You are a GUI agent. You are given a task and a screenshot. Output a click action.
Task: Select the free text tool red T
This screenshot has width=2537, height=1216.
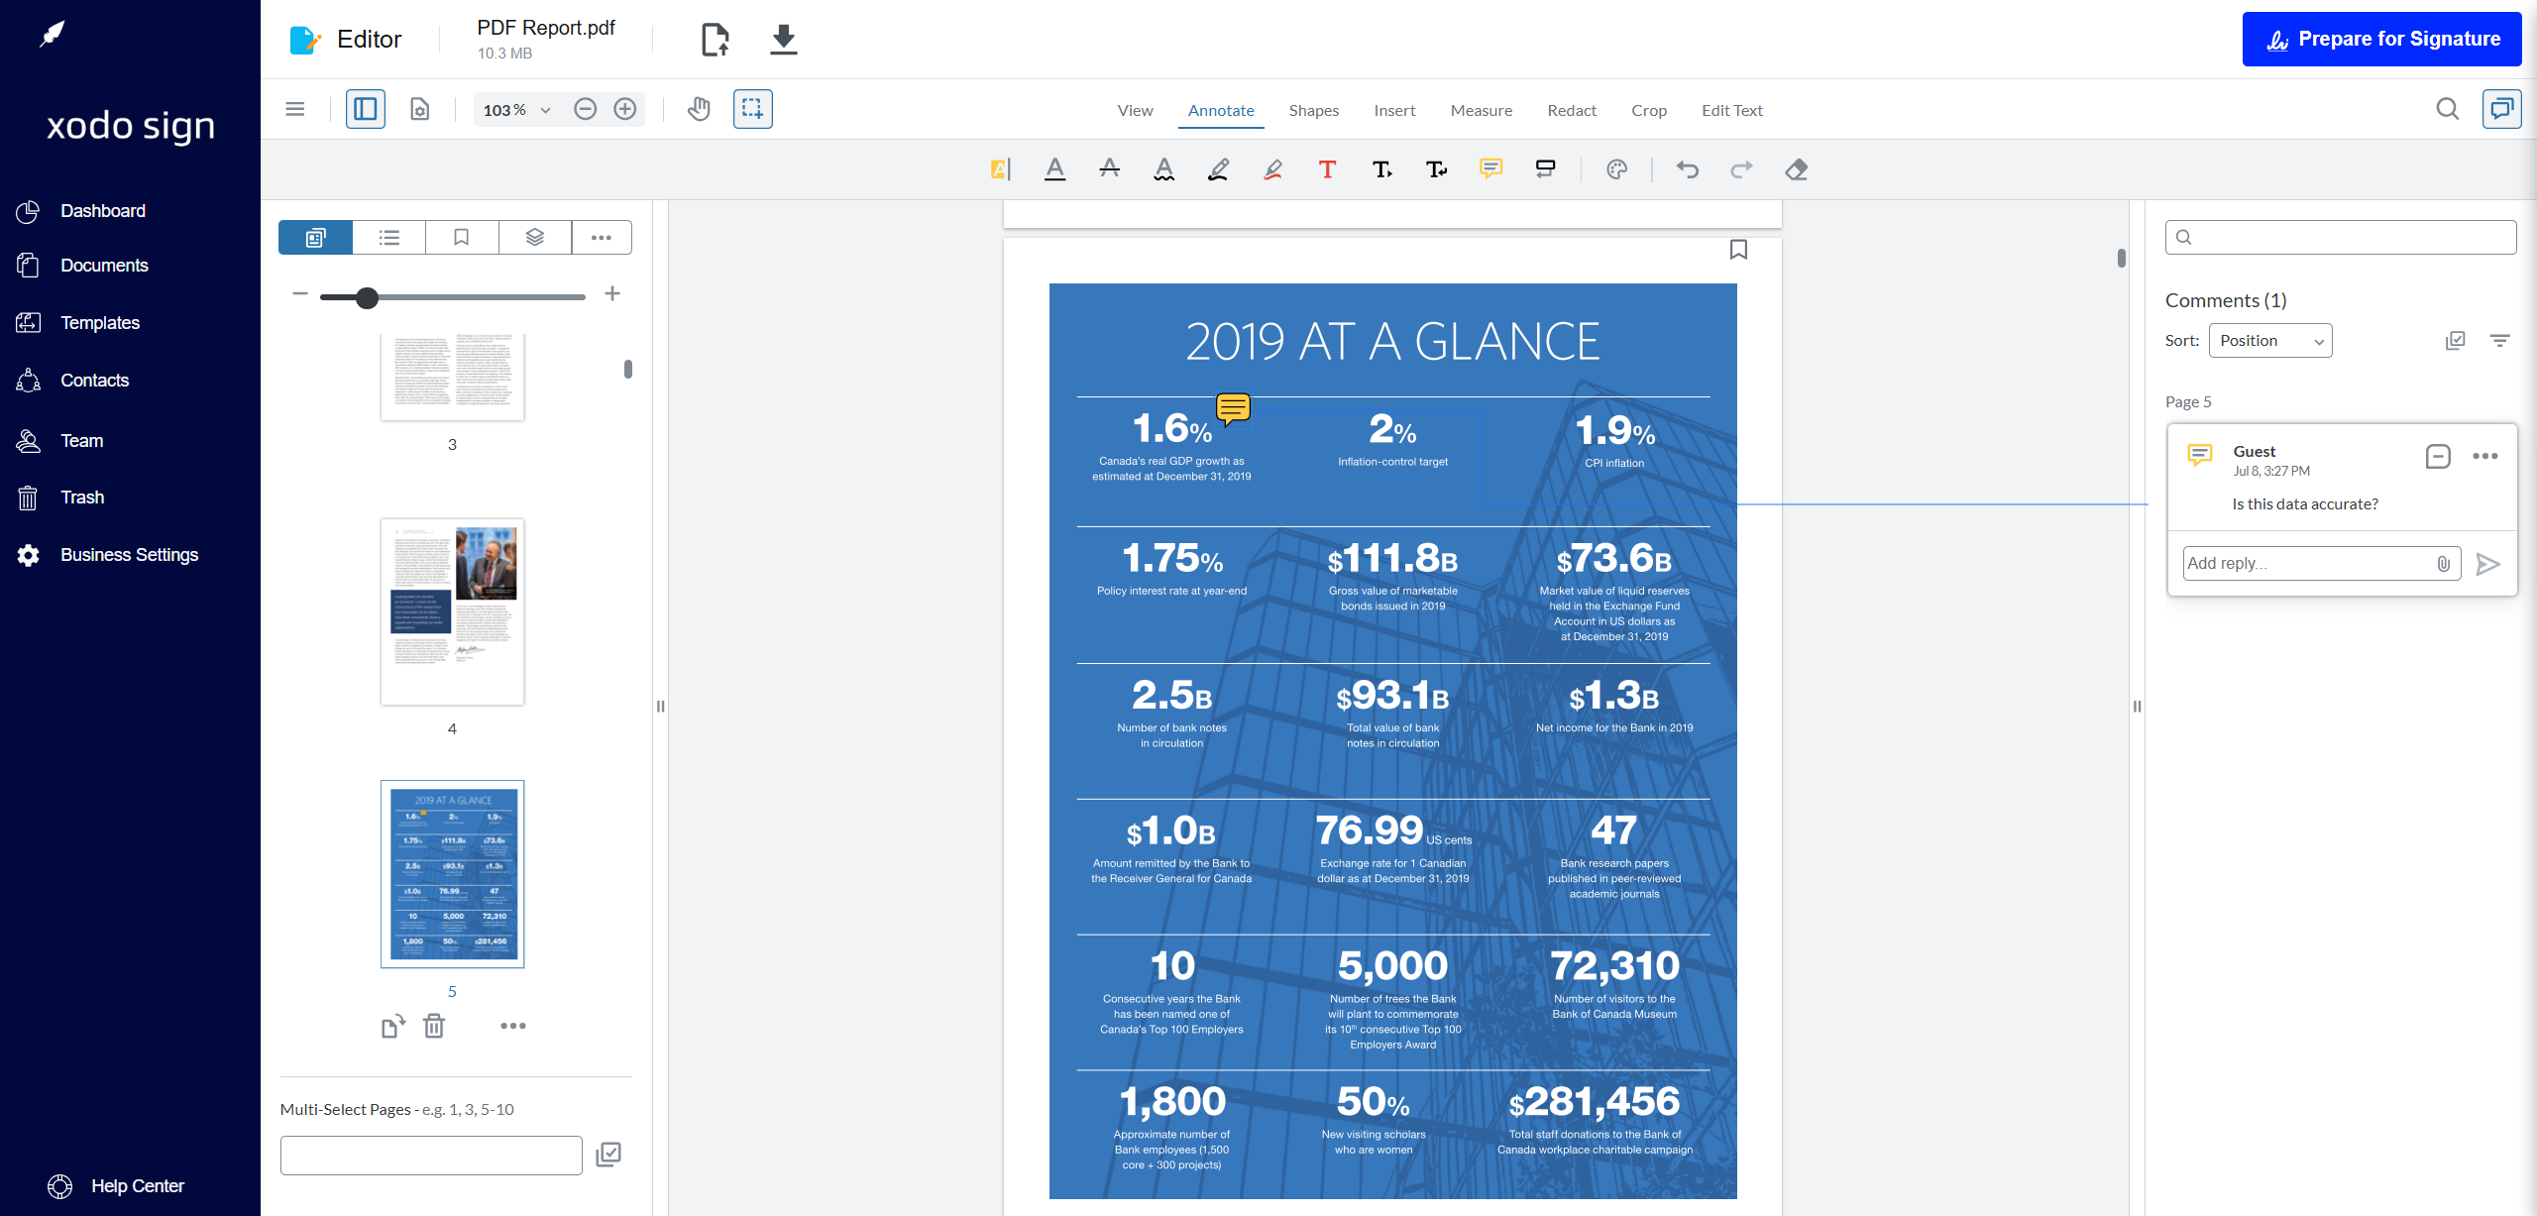pyautogui.click(x=1327, y=169)
